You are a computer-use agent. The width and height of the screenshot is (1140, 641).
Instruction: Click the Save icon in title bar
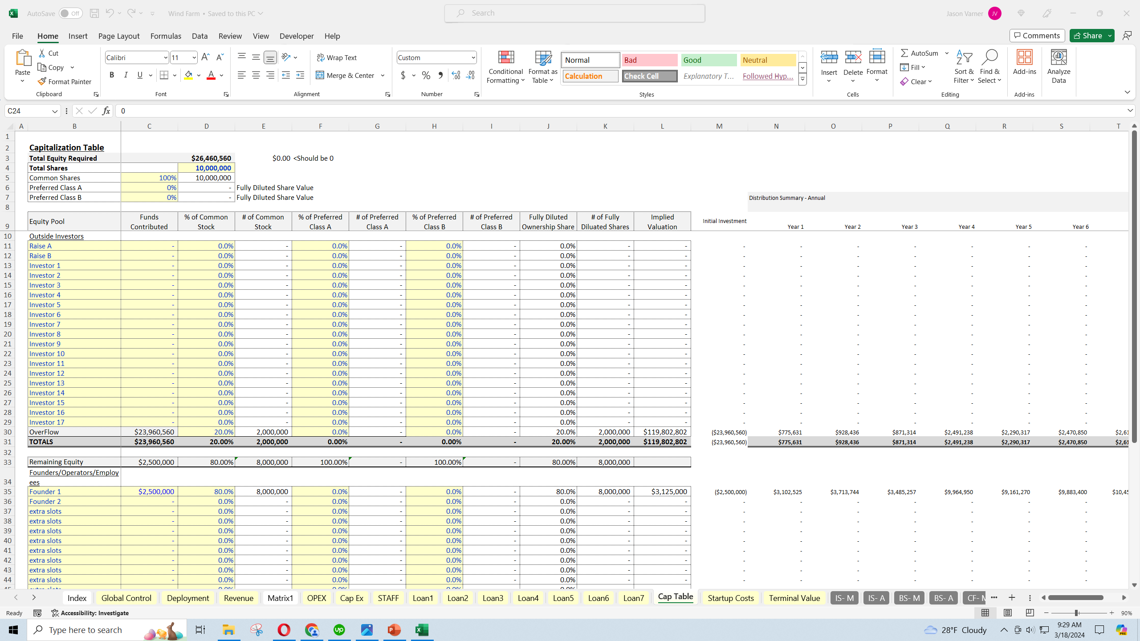pos(94,13)
